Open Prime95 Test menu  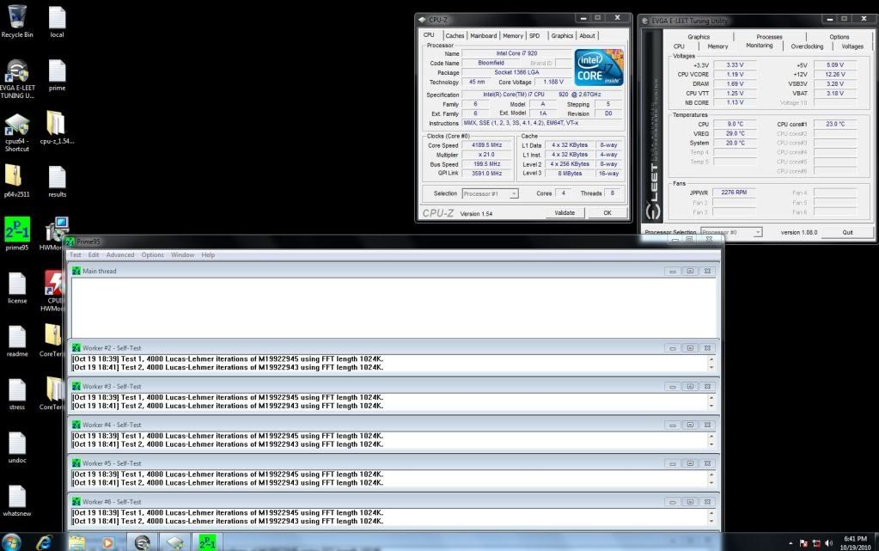(75, 254)
